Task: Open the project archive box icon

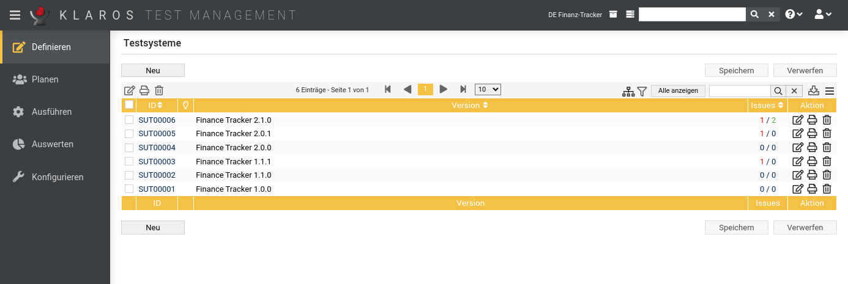Action: point(614,15)
